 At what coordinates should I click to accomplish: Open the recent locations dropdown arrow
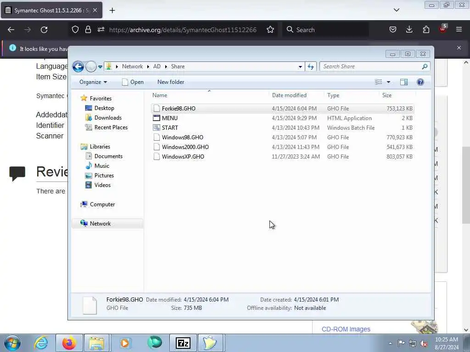100,67
